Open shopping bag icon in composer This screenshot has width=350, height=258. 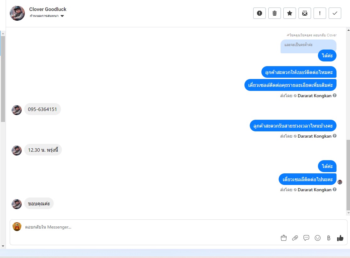tap(284, 238)
